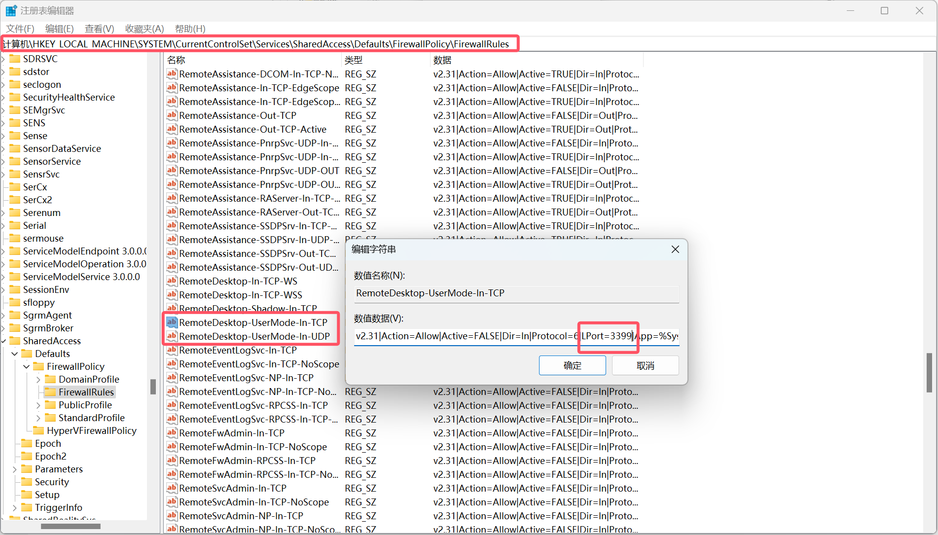This screenshot has width=938, height=535.
Task: Click the Registry Editor app icon in title bar
Action: [x=11, y=10]
